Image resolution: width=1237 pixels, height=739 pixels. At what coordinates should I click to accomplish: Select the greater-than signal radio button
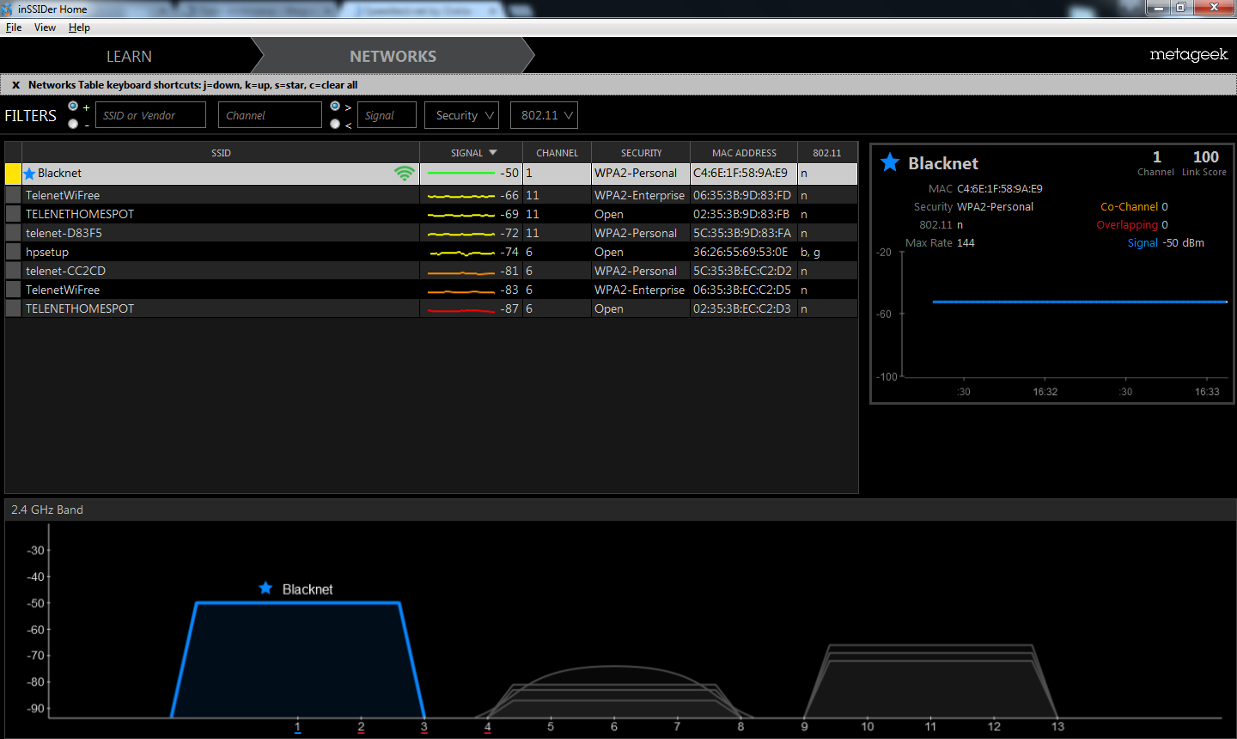point(335,106)
